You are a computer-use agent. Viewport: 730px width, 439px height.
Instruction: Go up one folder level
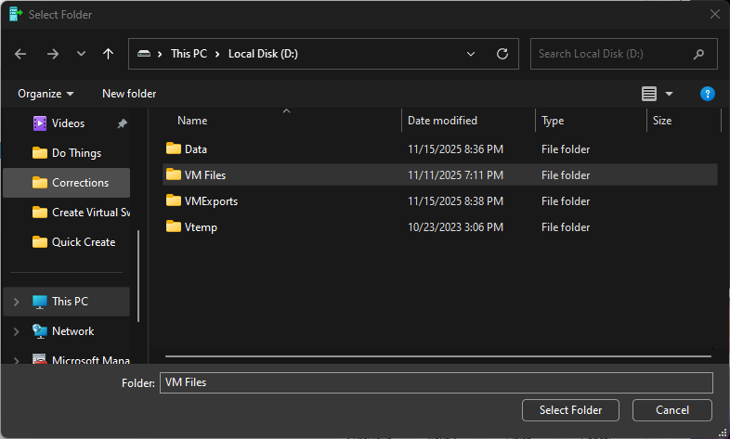pos(108,54)
